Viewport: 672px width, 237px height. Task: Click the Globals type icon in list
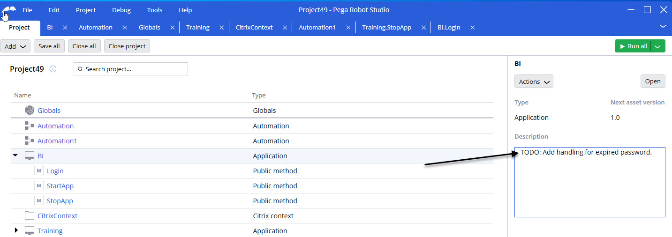[30, 111]
